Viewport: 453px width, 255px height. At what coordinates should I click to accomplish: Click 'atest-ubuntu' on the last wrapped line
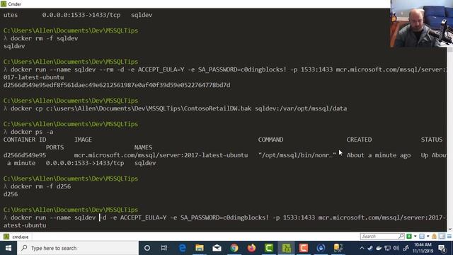(25, 225)
